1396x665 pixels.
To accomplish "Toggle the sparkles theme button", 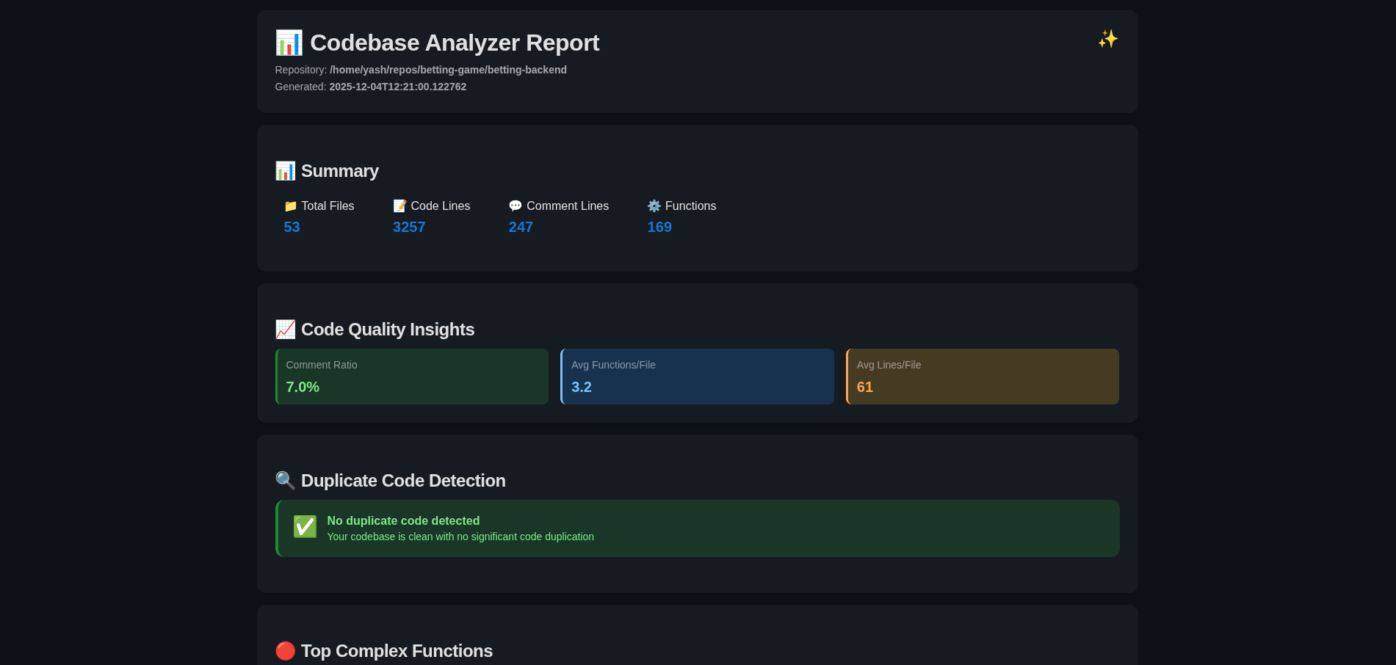I will tap(1107, 39).
